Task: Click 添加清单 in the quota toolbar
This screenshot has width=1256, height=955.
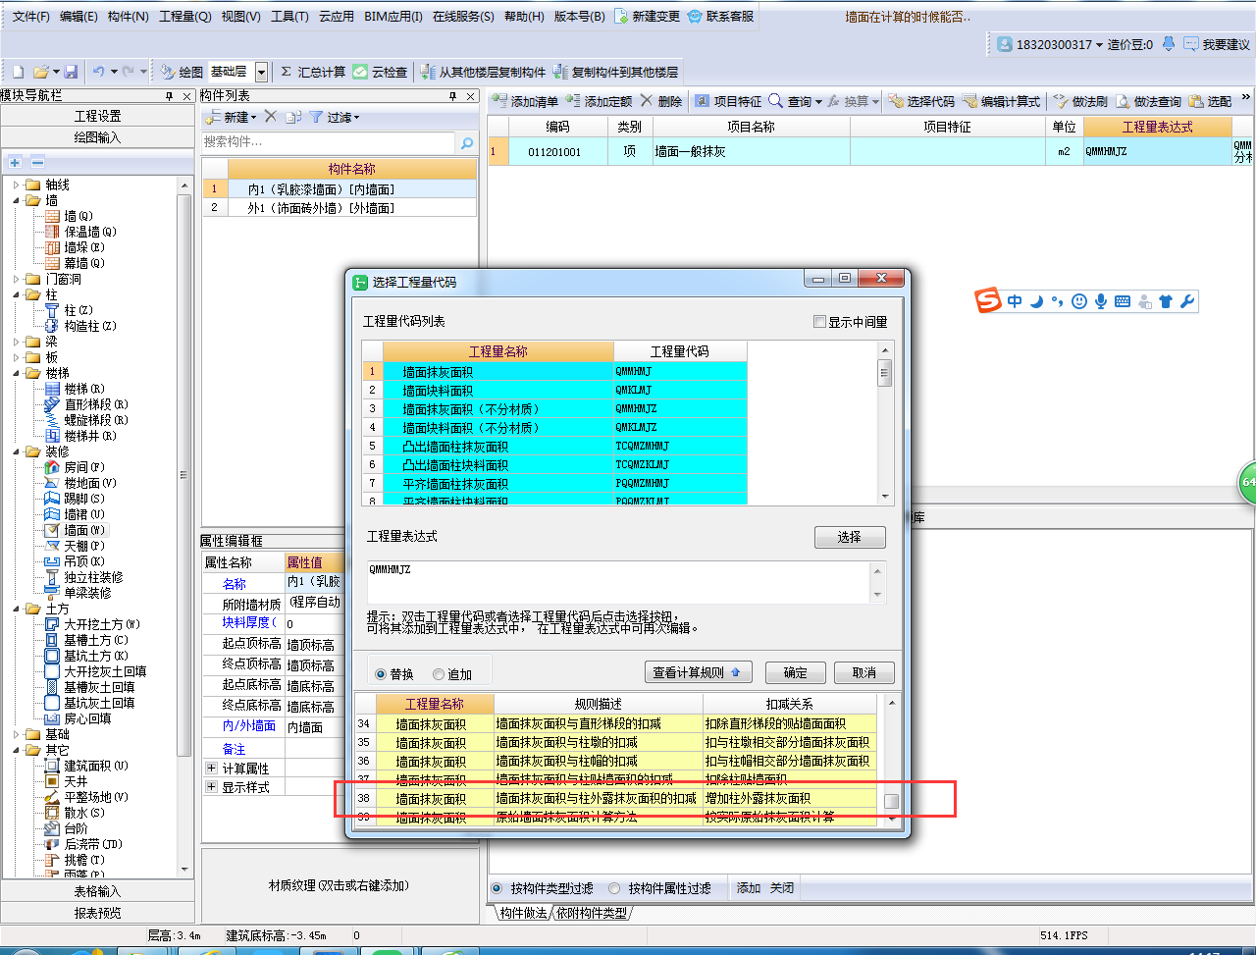Action: click(x=525, y=101)
